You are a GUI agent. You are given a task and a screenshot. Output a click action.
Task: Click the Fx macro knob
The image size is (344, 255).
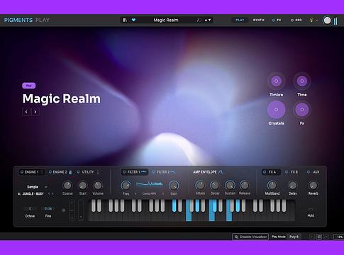pyautogui.click(x=302, y=110)
